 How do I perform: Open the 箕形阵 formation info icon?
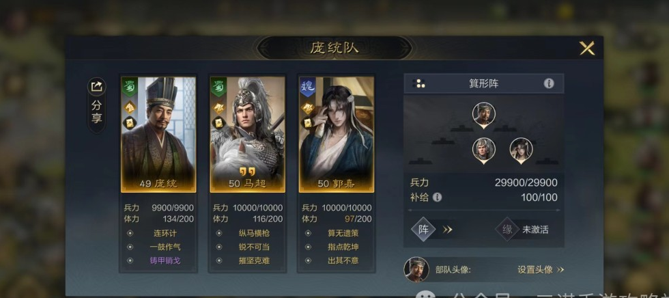pyautogui.click(x=549, y=83)
